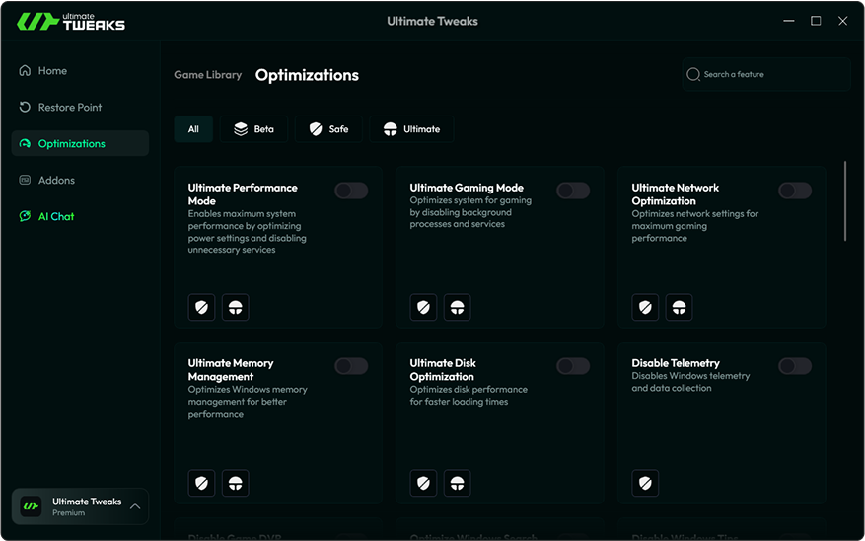Click shield badge on Ultimate Performance Mode card
The image size is (865, 541).
point(202,307)
